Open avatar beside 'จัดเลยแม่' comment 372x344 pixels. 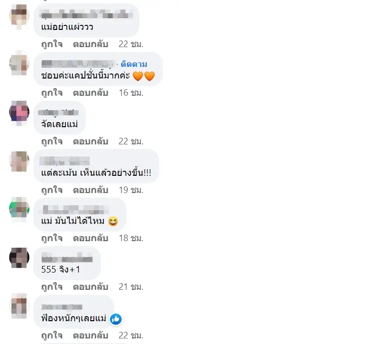(x=19, y=111)
